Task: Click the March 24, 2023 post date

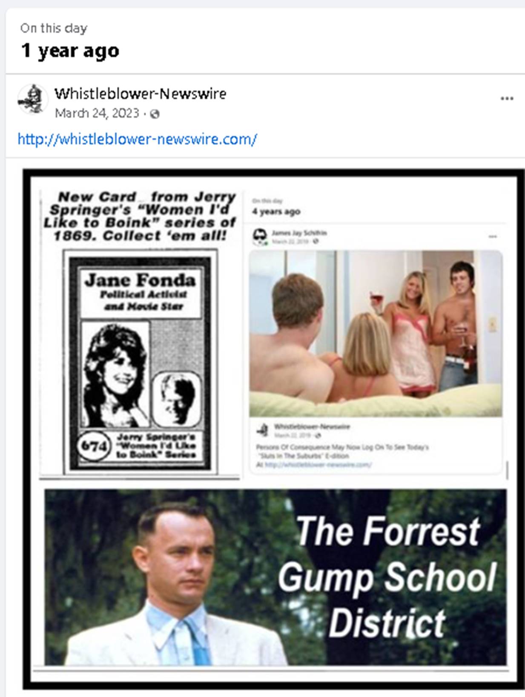Action: click(x=97, y=113)
